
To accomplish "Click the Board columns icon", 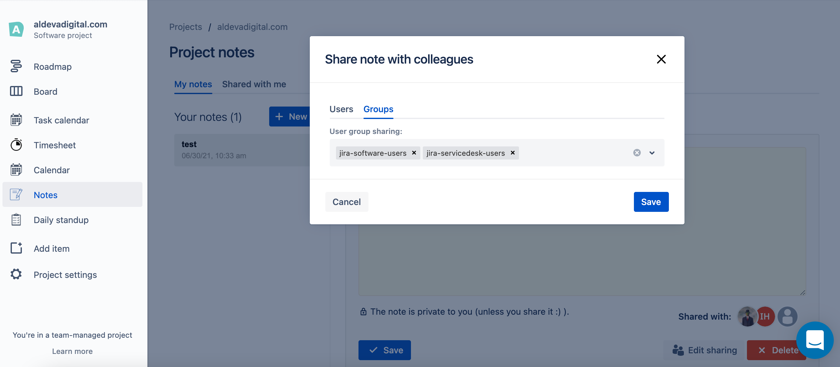I will click(x=16, y=91).
